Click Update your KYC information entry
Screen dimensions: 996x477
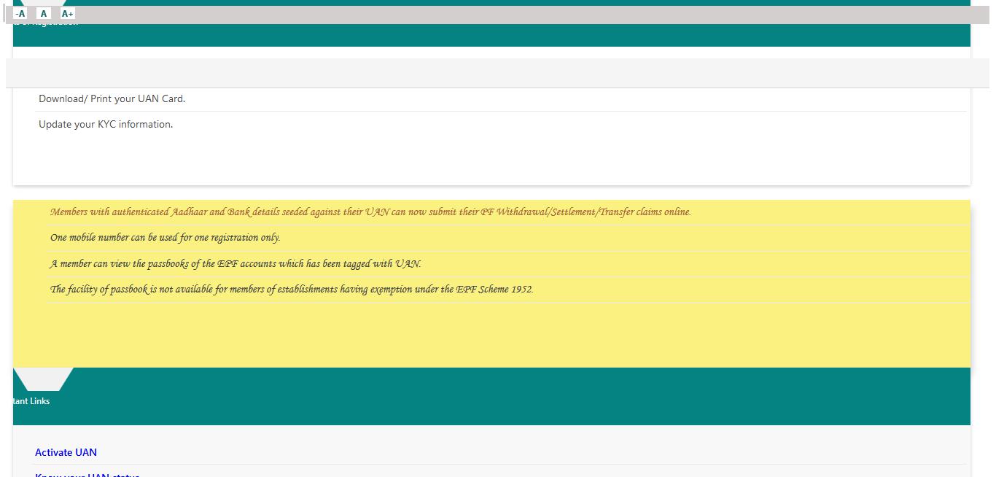(x=106, y=124)
